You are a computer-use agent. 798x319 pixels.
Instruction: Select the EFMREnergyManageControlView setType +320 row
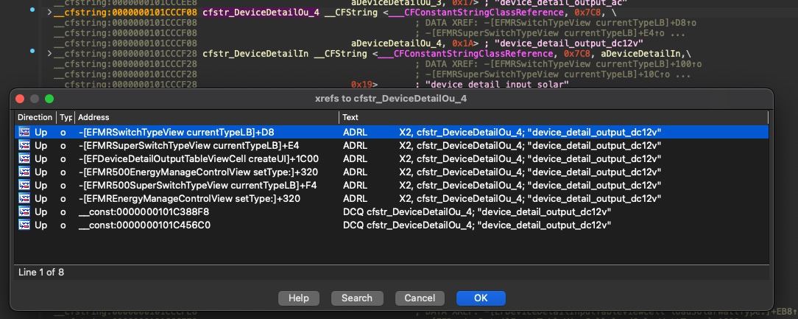(x=392, y=198)
